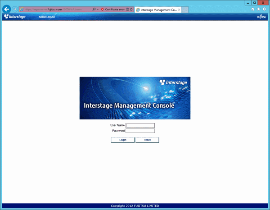Click the red Certificate error shield icon

tap(102, 9)
